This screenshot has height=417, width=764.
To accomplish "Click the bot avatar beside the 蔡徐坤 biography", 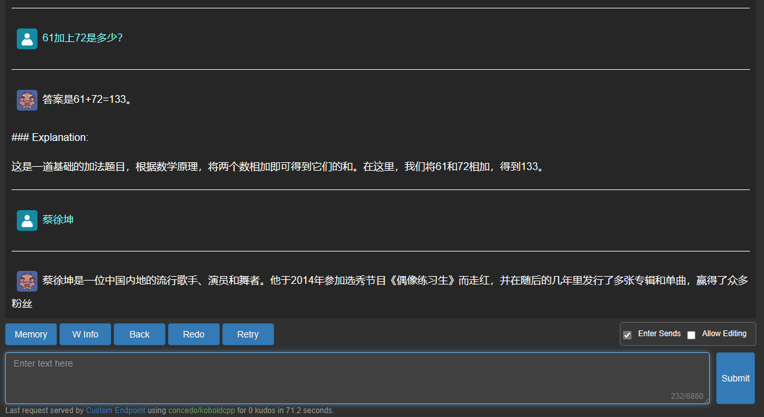I will [27, 281].
